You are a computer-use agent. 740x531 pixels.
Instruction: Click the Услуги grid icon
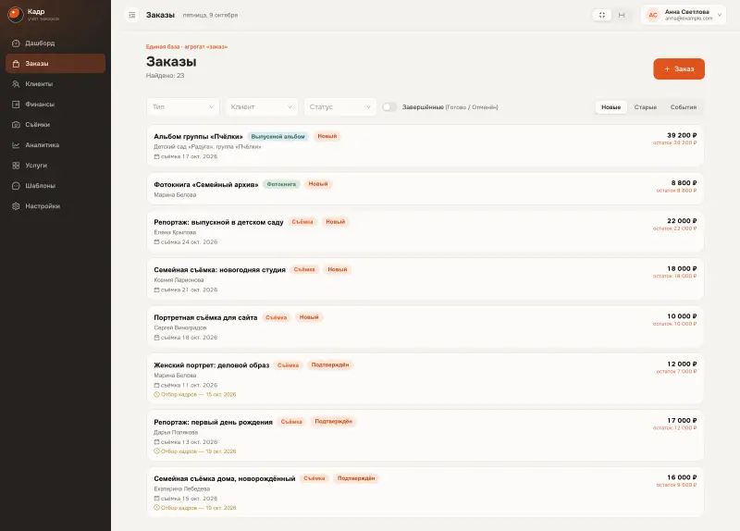[16, 166]
